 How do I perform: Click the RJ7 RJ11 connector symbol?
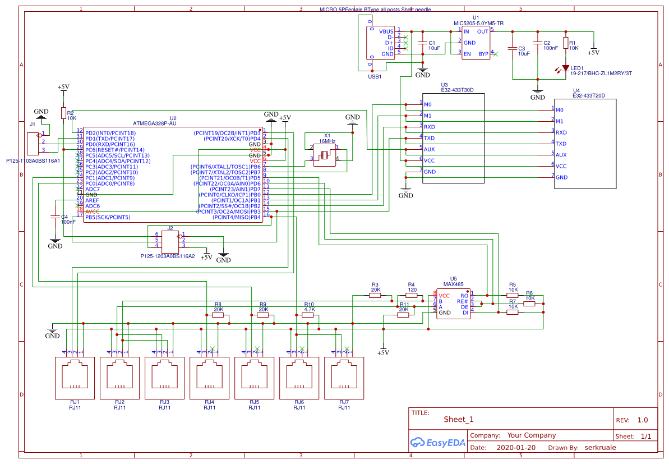343,378
